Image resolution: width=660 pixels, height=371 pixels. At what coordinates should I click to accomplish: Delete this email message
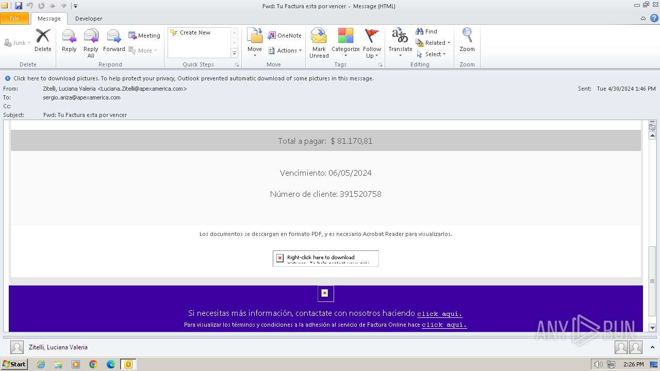pyautogui.click(x=43, y=40)
